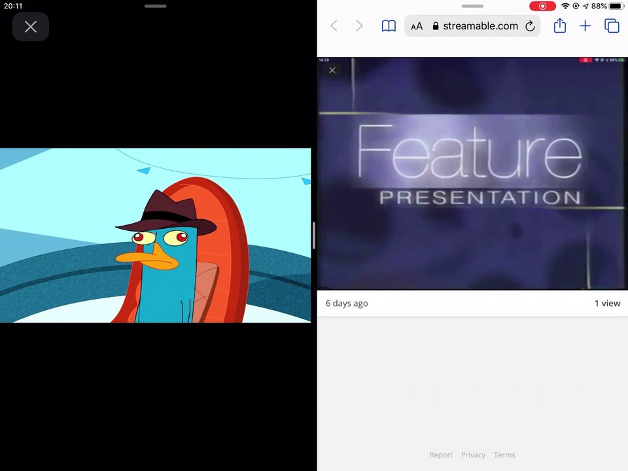The height and width of the screenshot is (471, 628).
Task: Open the Privacy link
Action: coord(473,455)
